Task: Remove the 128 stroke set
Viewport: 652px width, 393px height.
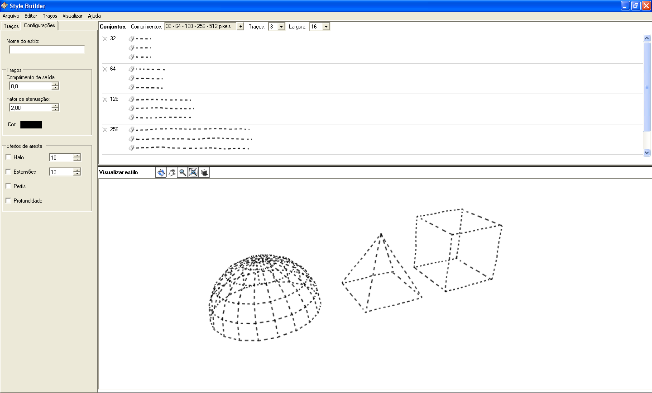Action: pos(105,99)
